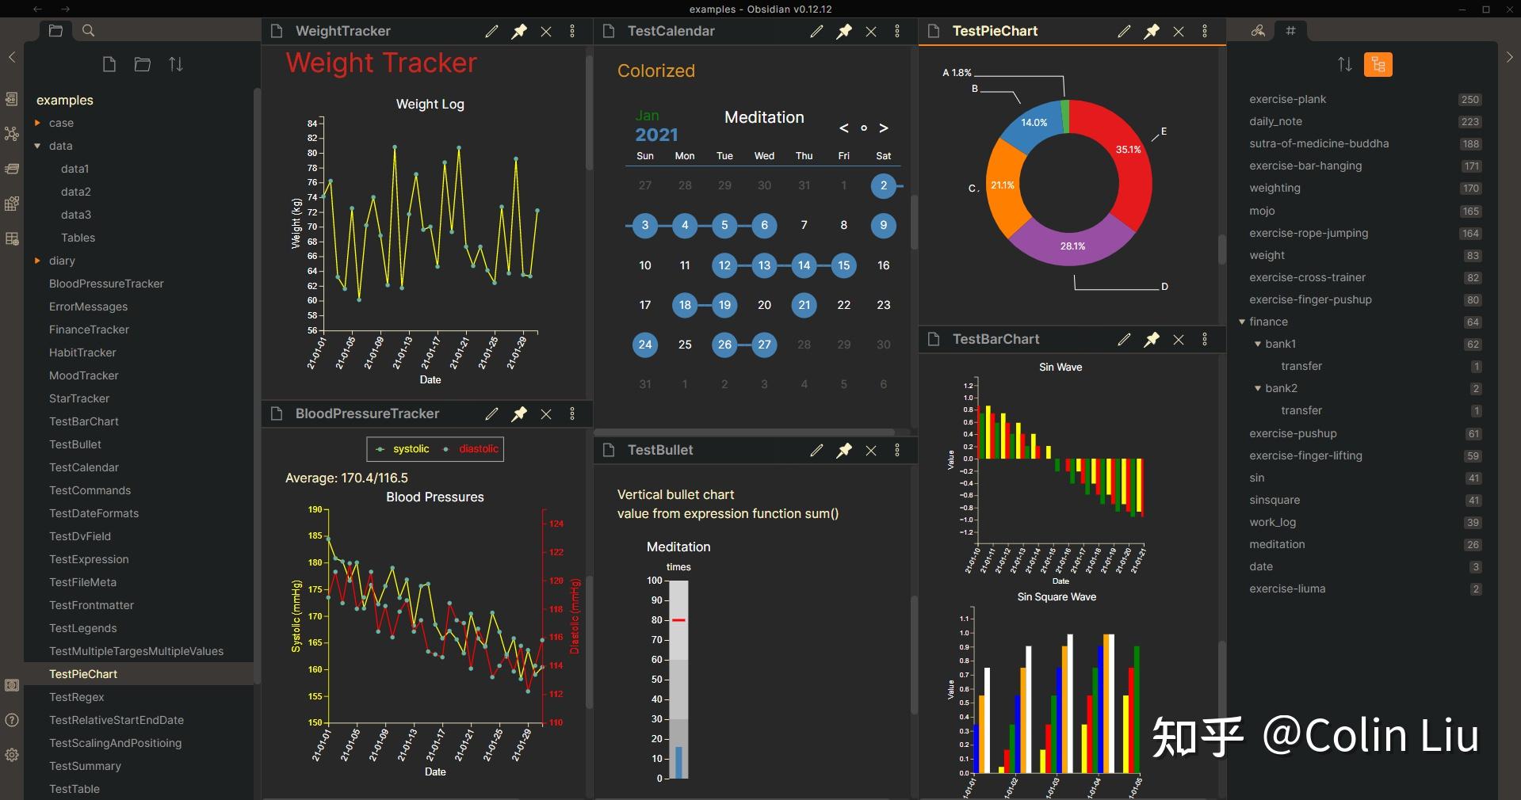The height and width of the screenshot is (800, 1521).
Task: Go to next month in Meditation calendar
Action: 884,128
